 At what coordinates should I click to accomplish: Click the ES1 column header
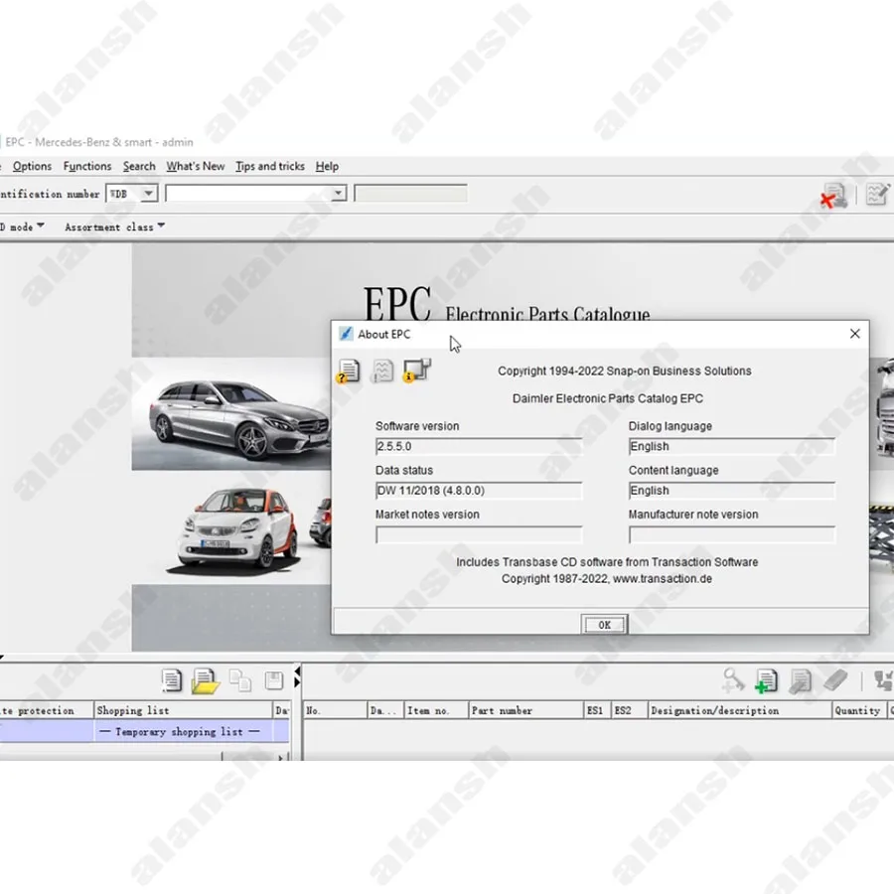point(598,710)
